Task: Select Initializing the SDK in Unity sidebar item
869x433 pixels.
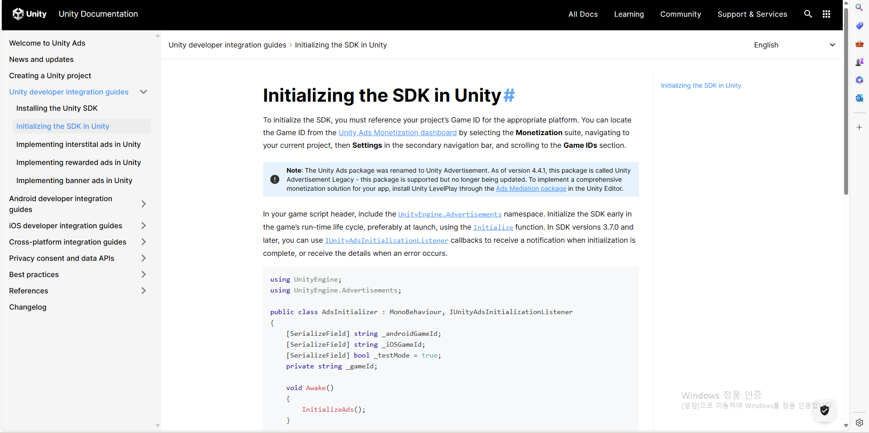Action: [x=82, y=126]
